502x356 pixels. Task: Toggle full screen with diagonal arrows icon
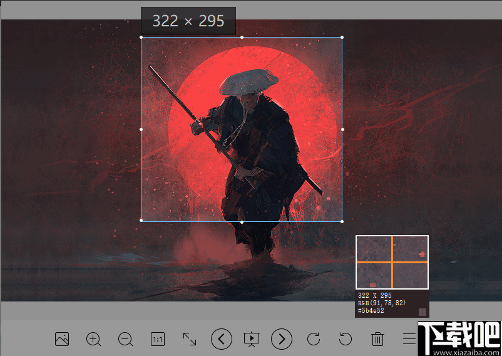190,339
